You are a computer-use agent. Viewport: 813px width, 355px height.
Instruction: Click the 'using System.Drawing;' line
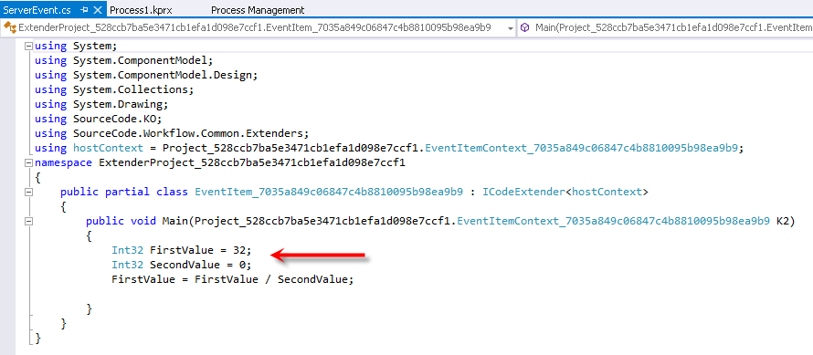point(101,104)
